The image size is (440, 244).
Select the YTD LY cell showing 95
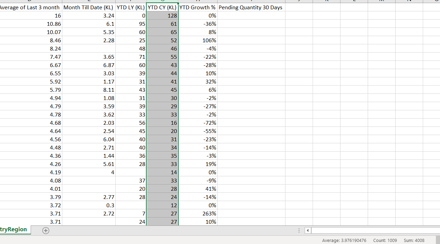point(131,24)
